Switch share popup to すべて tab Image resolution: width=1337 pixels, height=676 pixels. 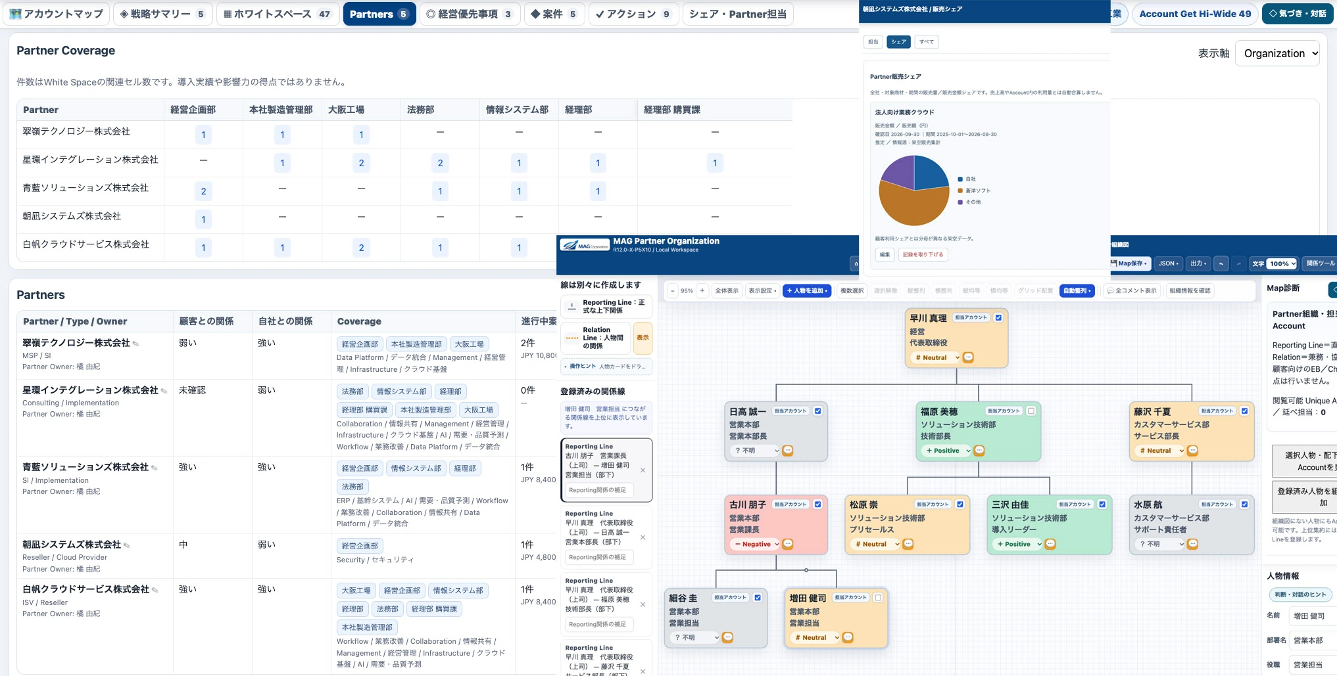click(x=927, y=42)
